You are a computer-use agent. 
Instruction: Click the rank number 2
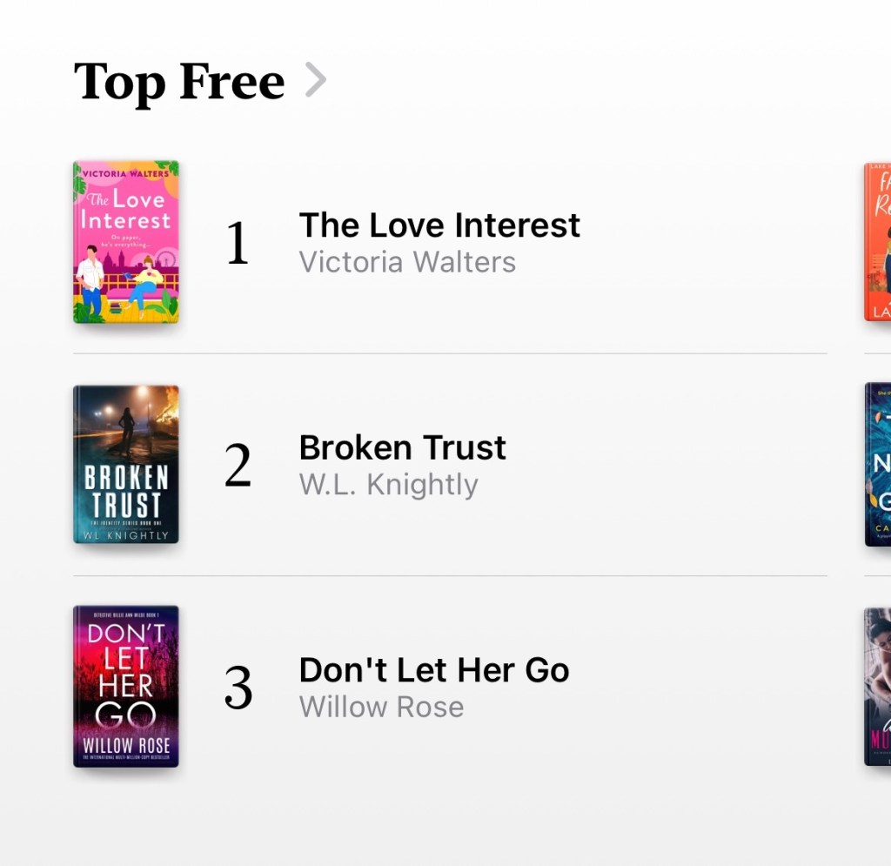tap(238, 467)
